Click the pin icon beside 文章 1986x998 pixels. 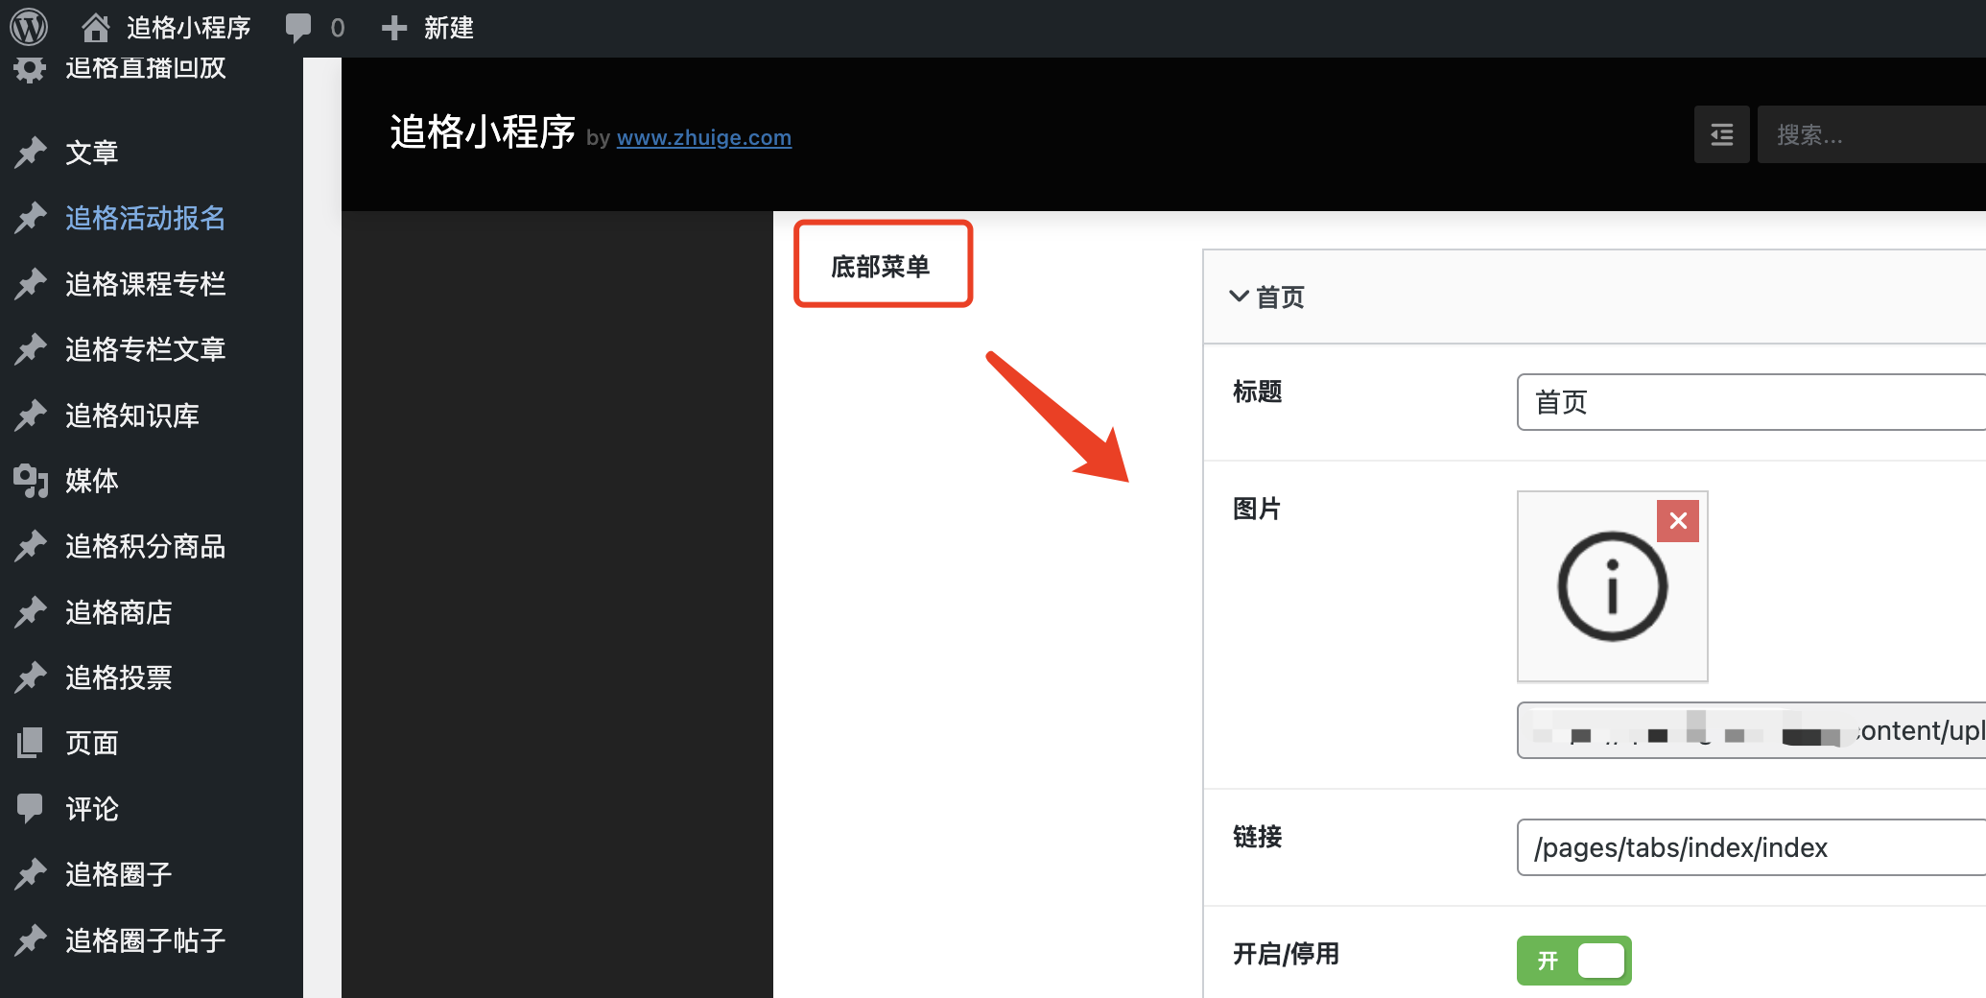tap(31, 153)
